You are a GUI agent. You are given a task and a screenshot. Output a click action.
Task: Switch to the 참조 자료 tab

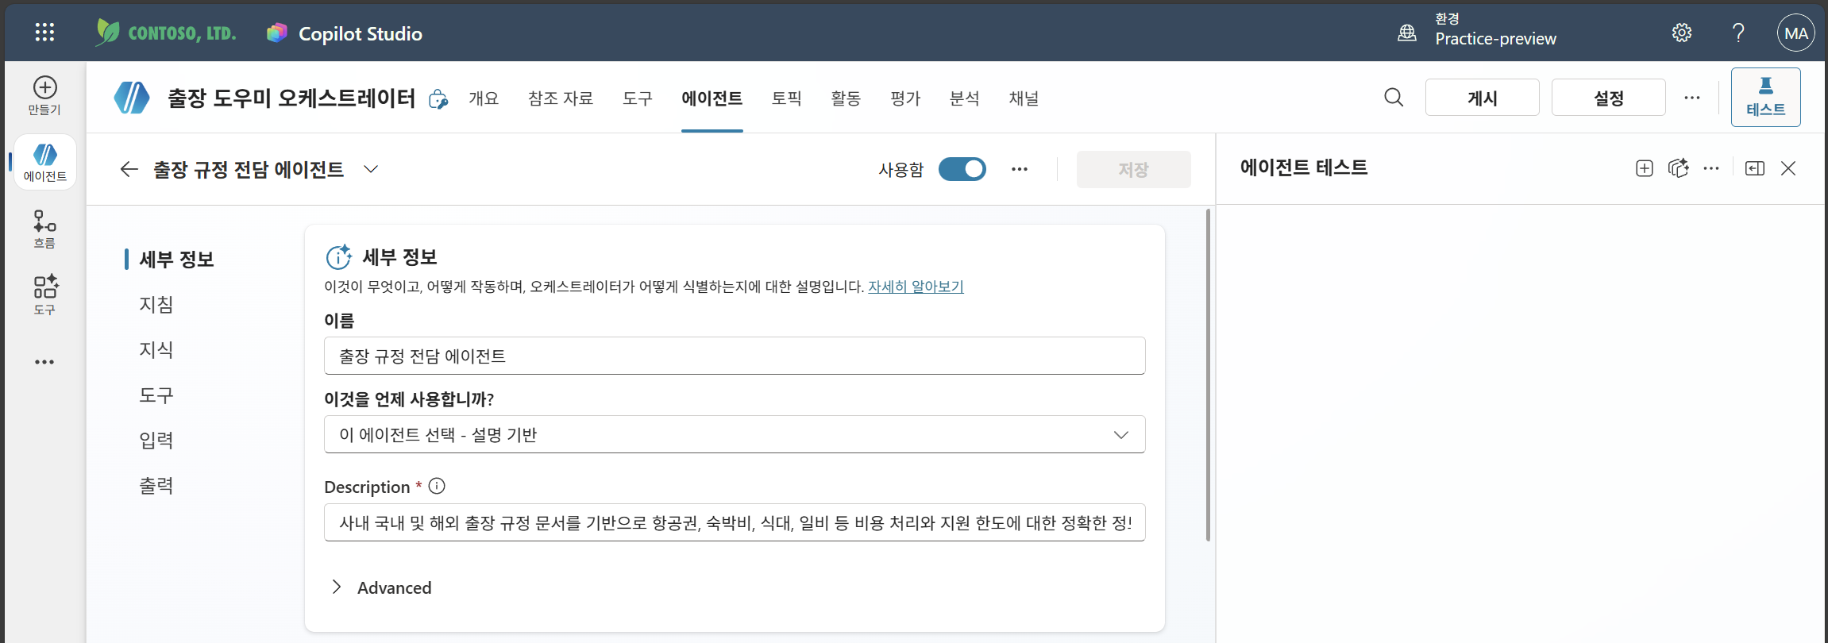tap(561, 98)
